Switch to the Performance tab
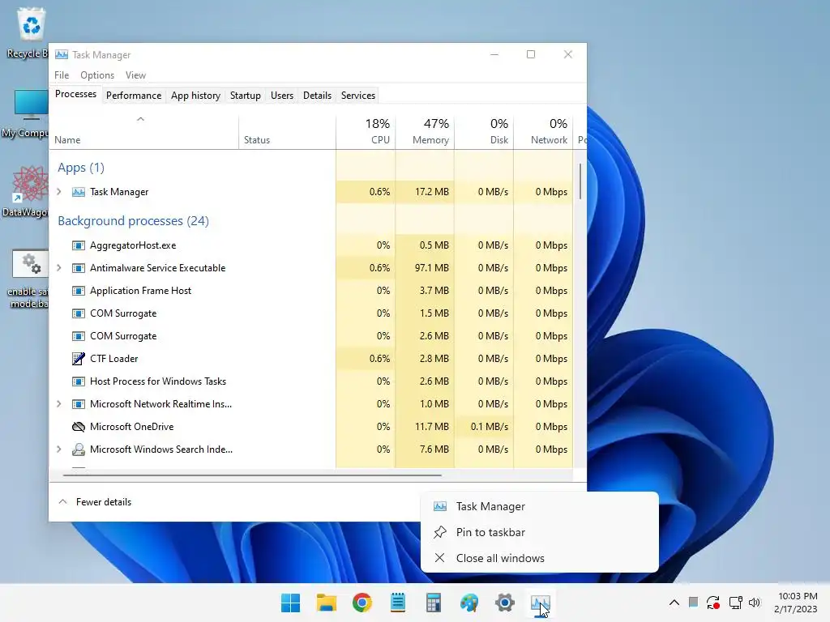Screen dimensions: 830x622 [x=134, y=96]
